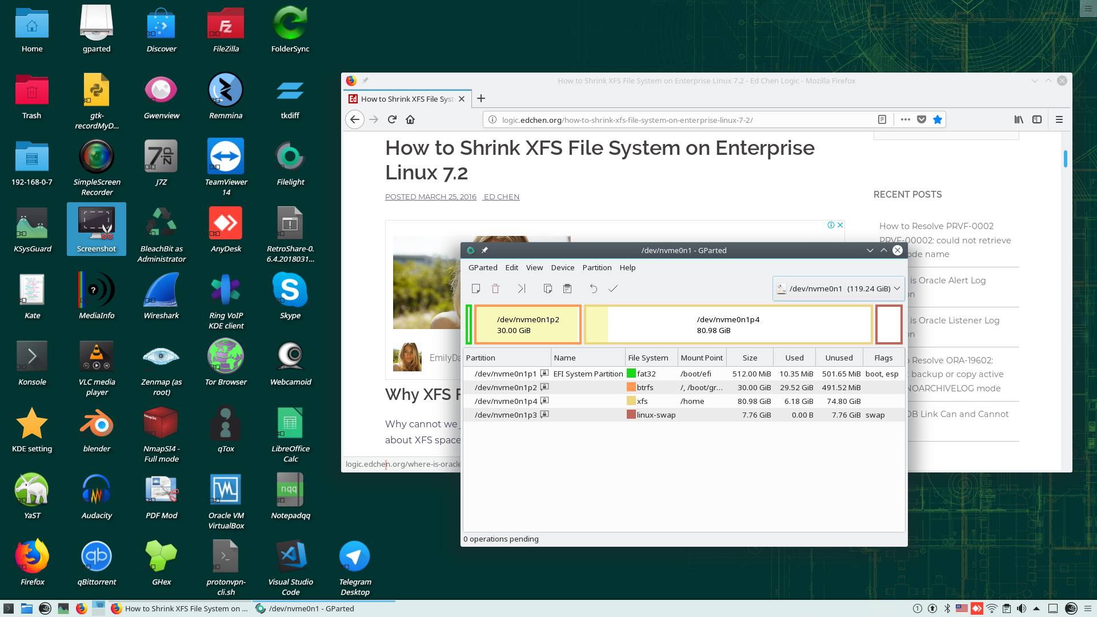Click Apply all operations checkmark
Screen dimensions: 1097x617
coord(613,289)
